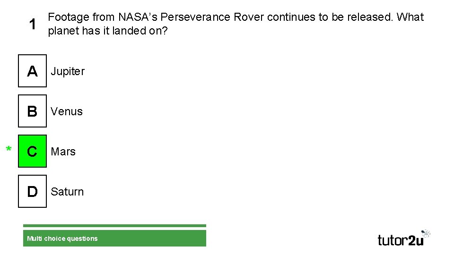454x255 pixels.
Task: Click the green highlighted C box
Action: pyautogui.click(x=32, y=152)
